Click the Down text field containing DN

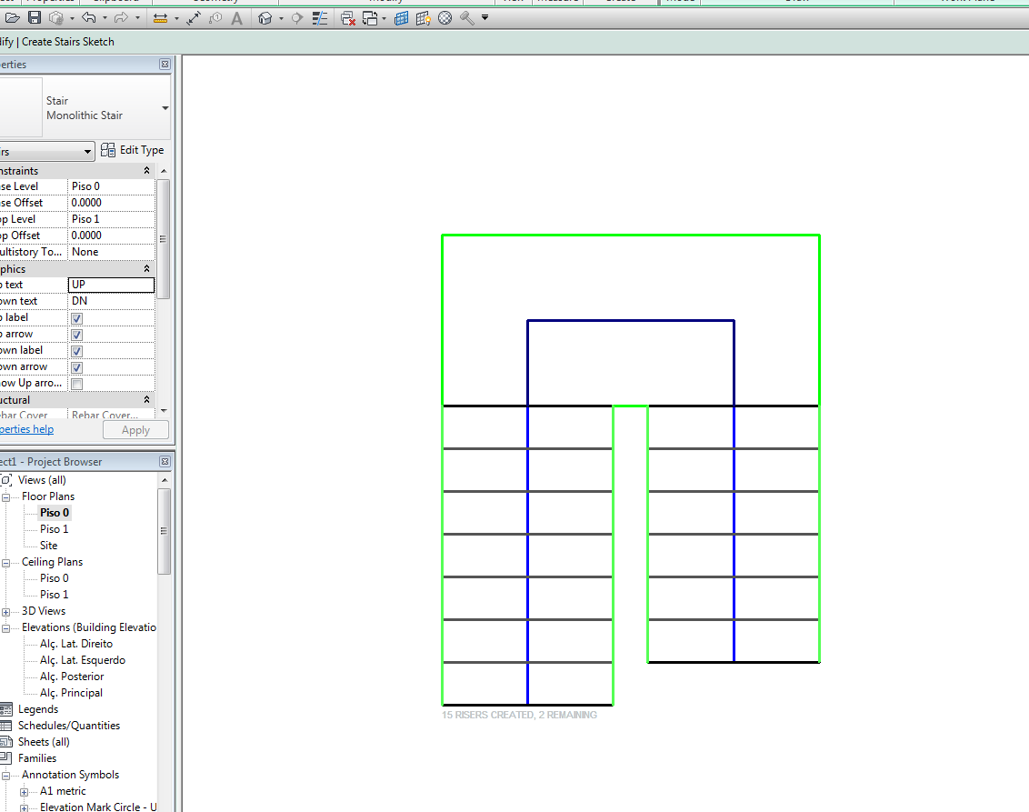point(112,301)
